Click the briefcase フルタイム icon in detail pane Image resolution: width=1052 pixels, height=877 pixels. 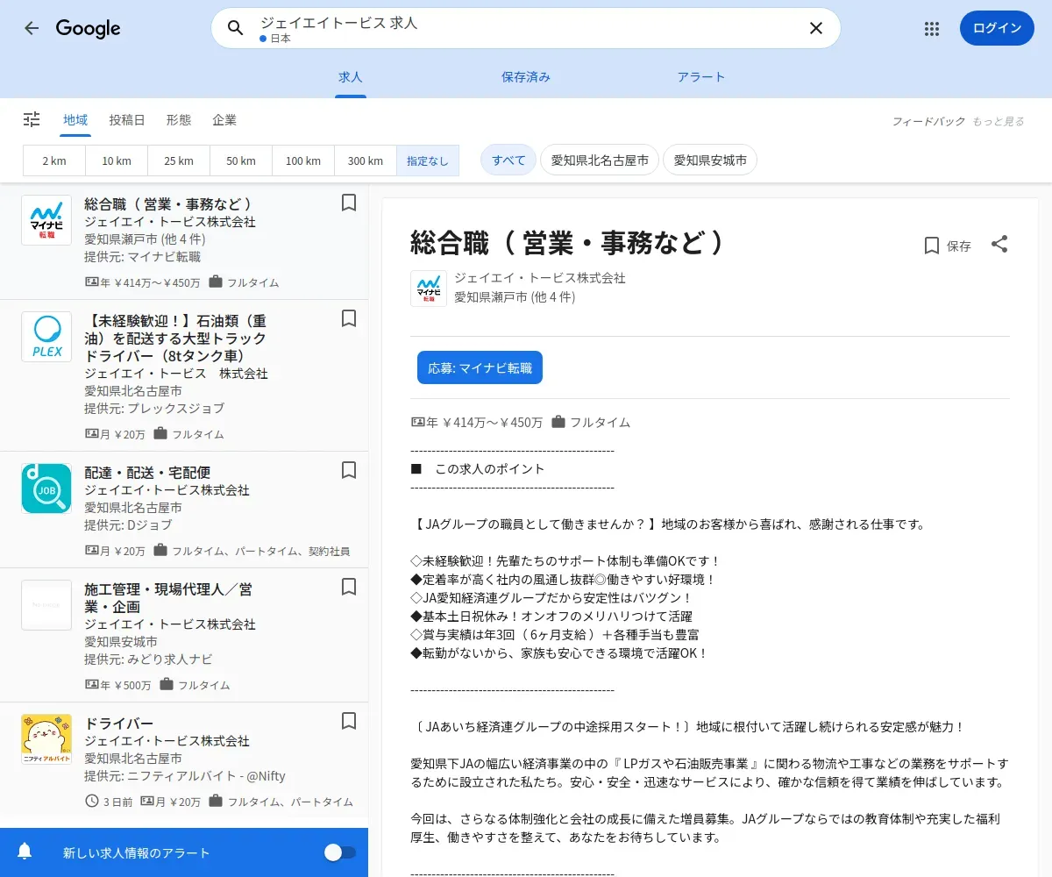[558, 422]
